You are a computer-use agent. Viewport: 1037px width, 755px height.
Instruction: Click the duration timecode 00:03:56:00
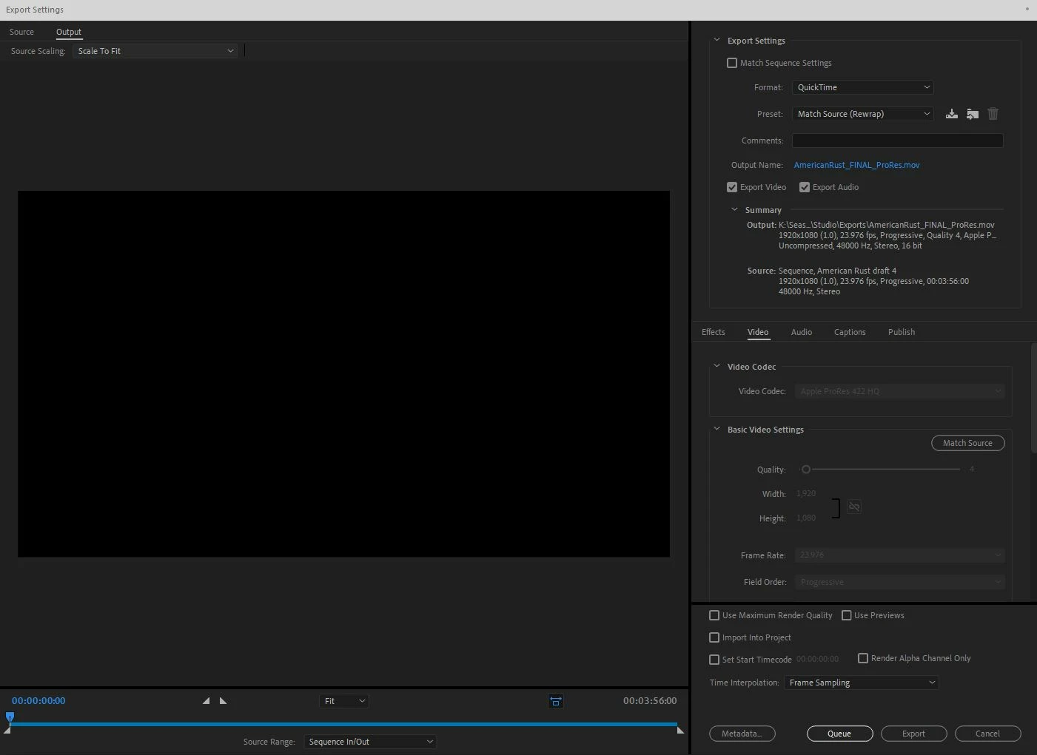point(650,700)
